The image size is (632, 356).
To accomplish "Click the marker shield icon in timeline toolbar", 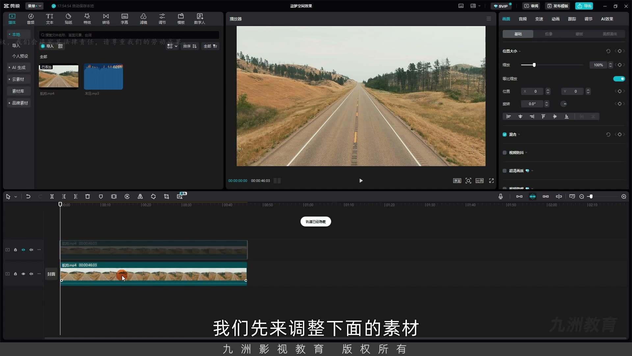I will tap(101, 196).
